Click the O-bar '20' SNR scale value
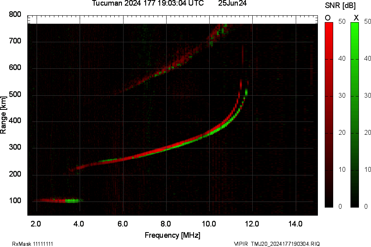 click(342, 132)
